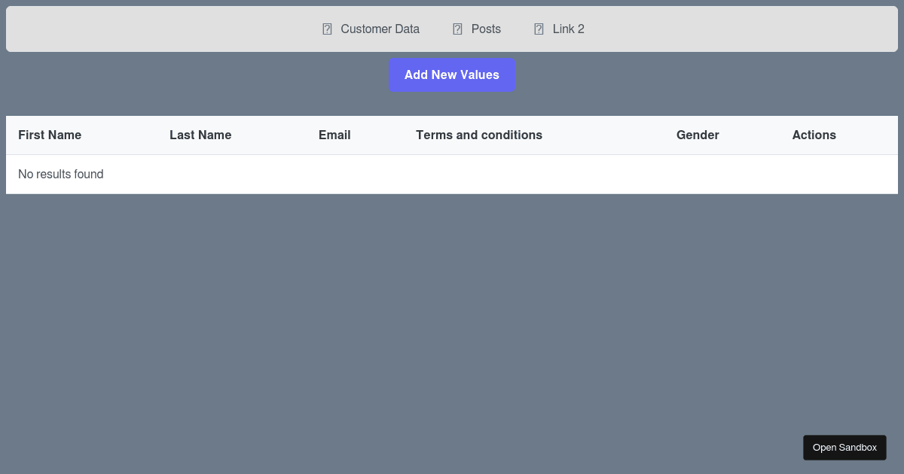This screenshot has height=474, width=904.
Task: Click the Actions column header
Action: pos(814,135)
